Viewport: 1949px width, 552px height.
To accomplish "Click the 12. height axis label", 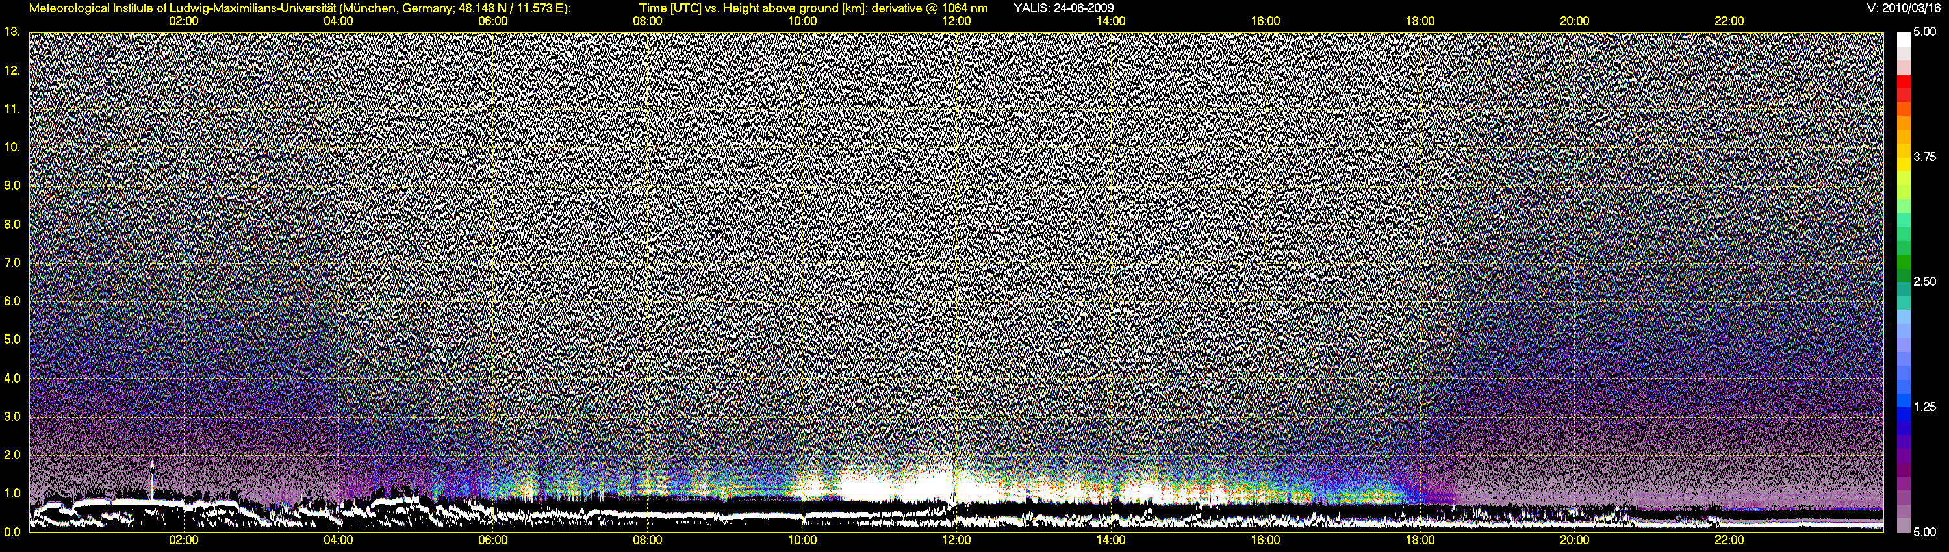I will [11, 70].
